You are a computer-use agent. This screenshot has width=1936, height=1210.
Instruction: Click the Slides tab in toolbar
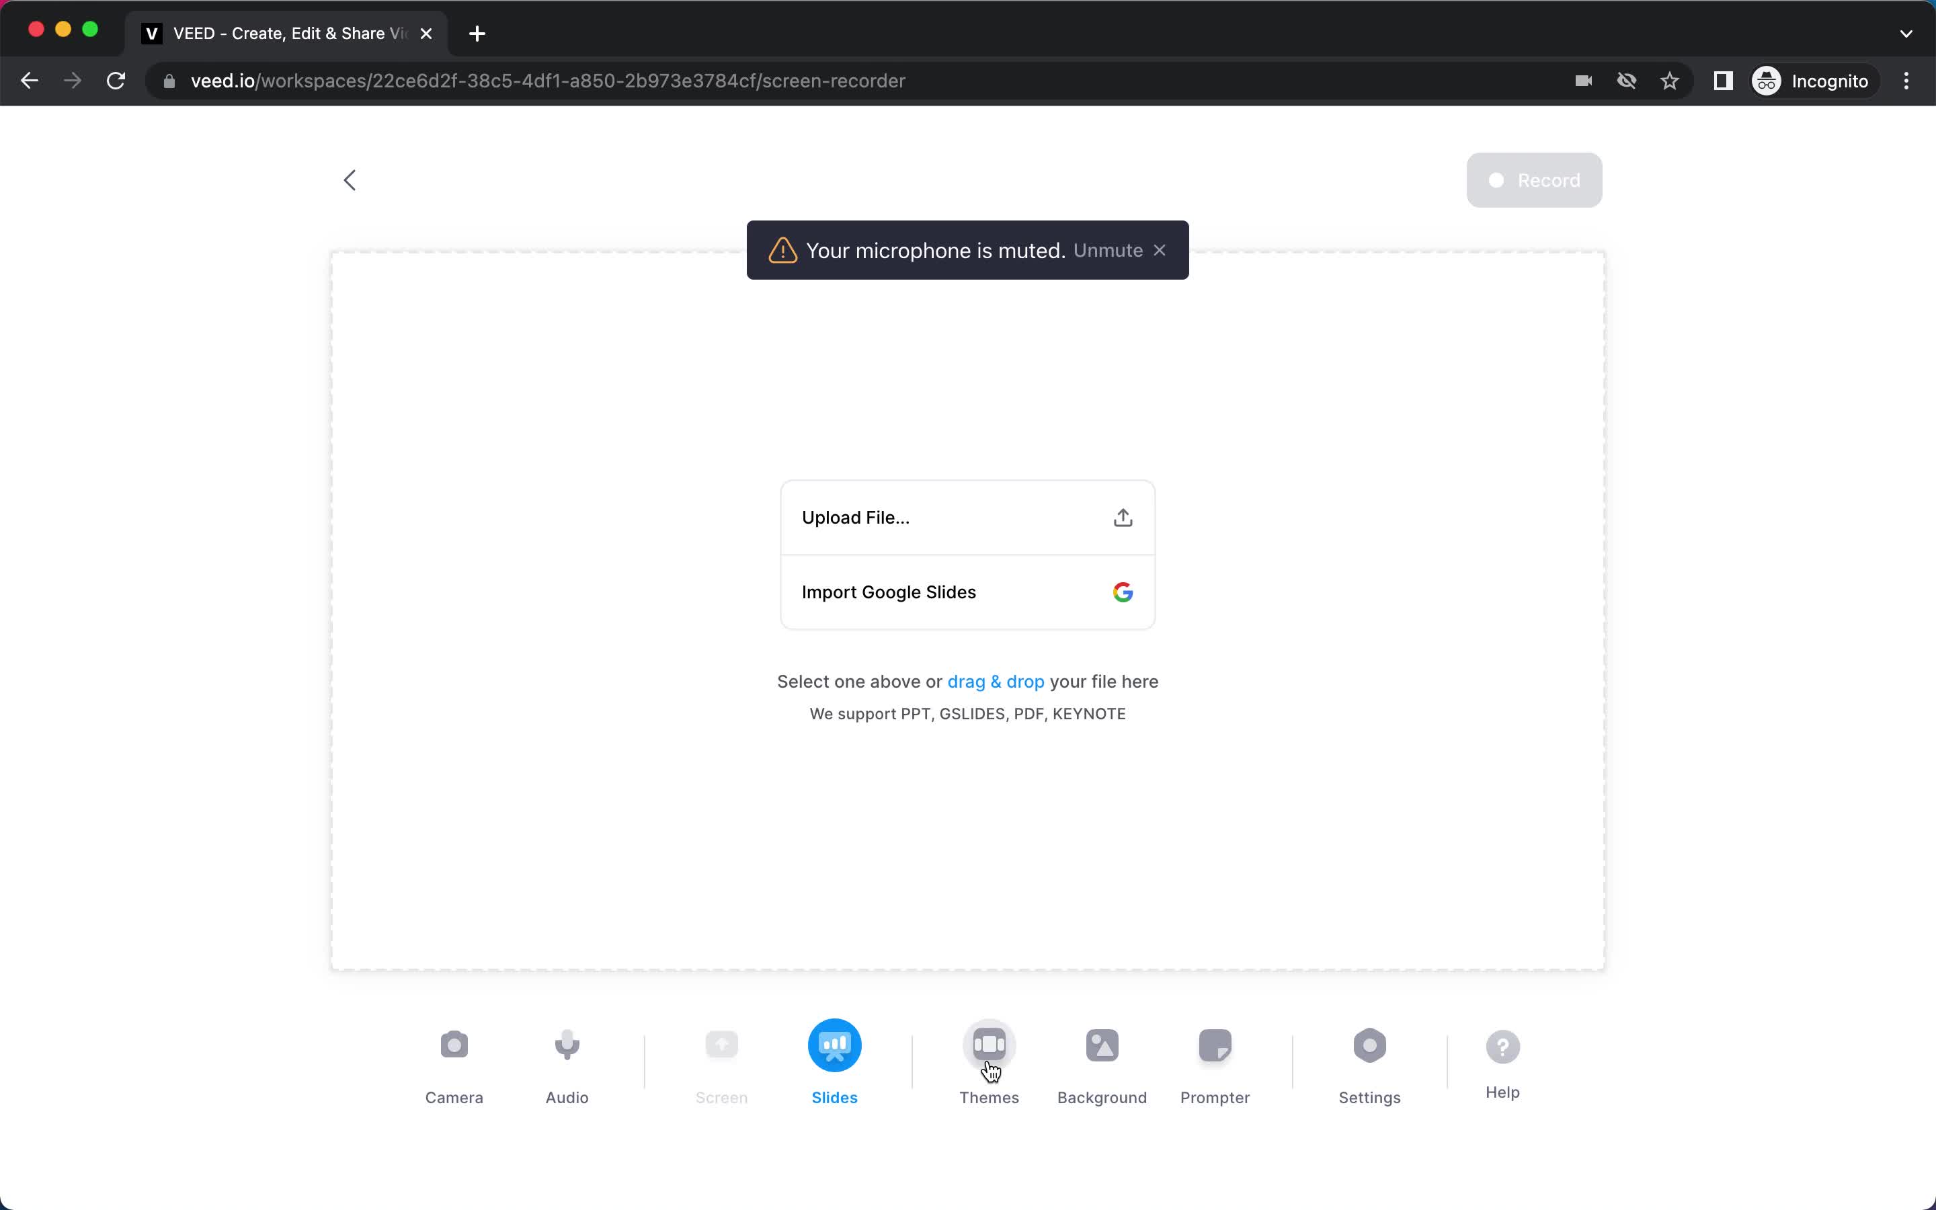point(834,1063)
